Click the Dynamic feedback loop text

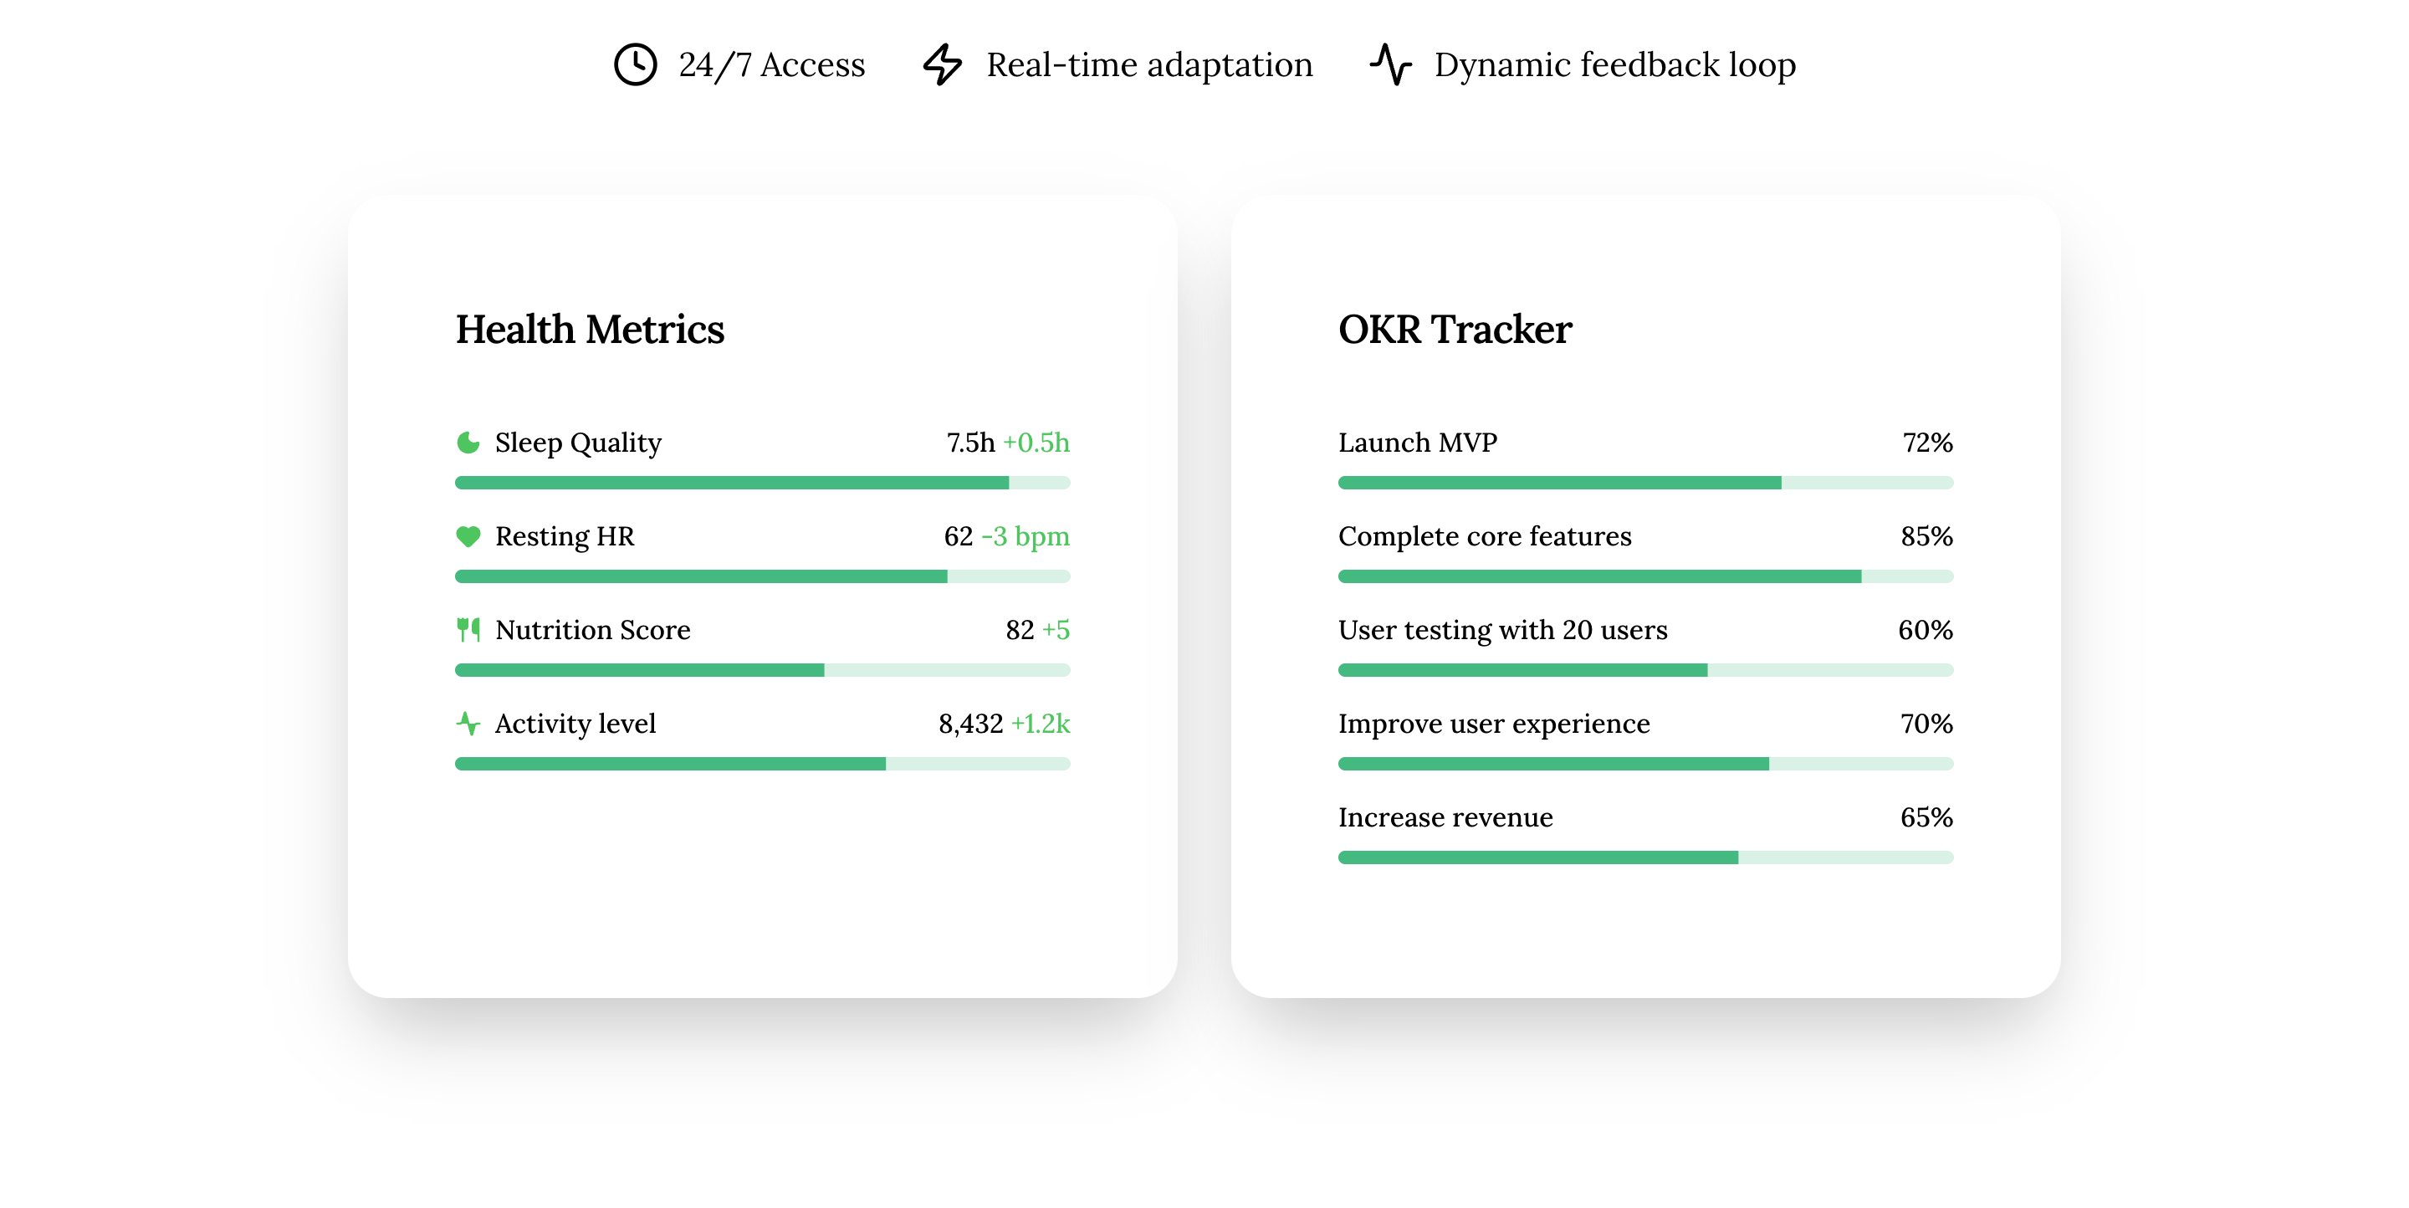[x=1614, y=64]
